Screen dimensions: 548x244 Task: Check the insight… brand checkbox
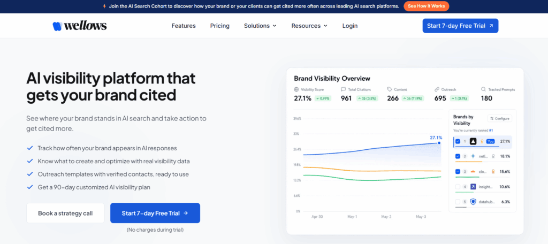pos(458,187)
